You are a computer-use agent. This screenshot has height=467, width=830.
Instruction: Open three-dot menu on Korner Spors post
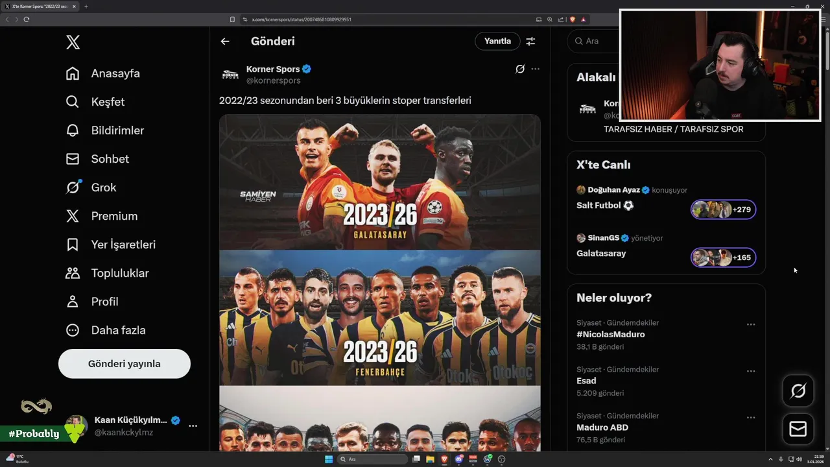pos(535,69)
